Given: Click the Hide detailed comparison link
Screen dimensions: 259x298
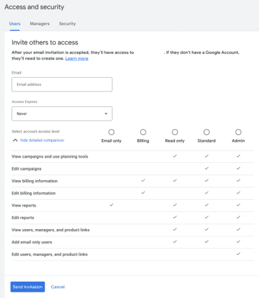Looking at the screenshot, I should [x=42, y=140].
